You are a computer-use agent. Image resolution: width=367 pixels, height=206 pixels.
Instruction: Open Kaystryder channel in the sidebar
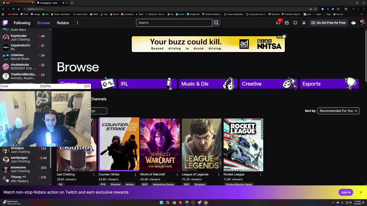point(26,37)
